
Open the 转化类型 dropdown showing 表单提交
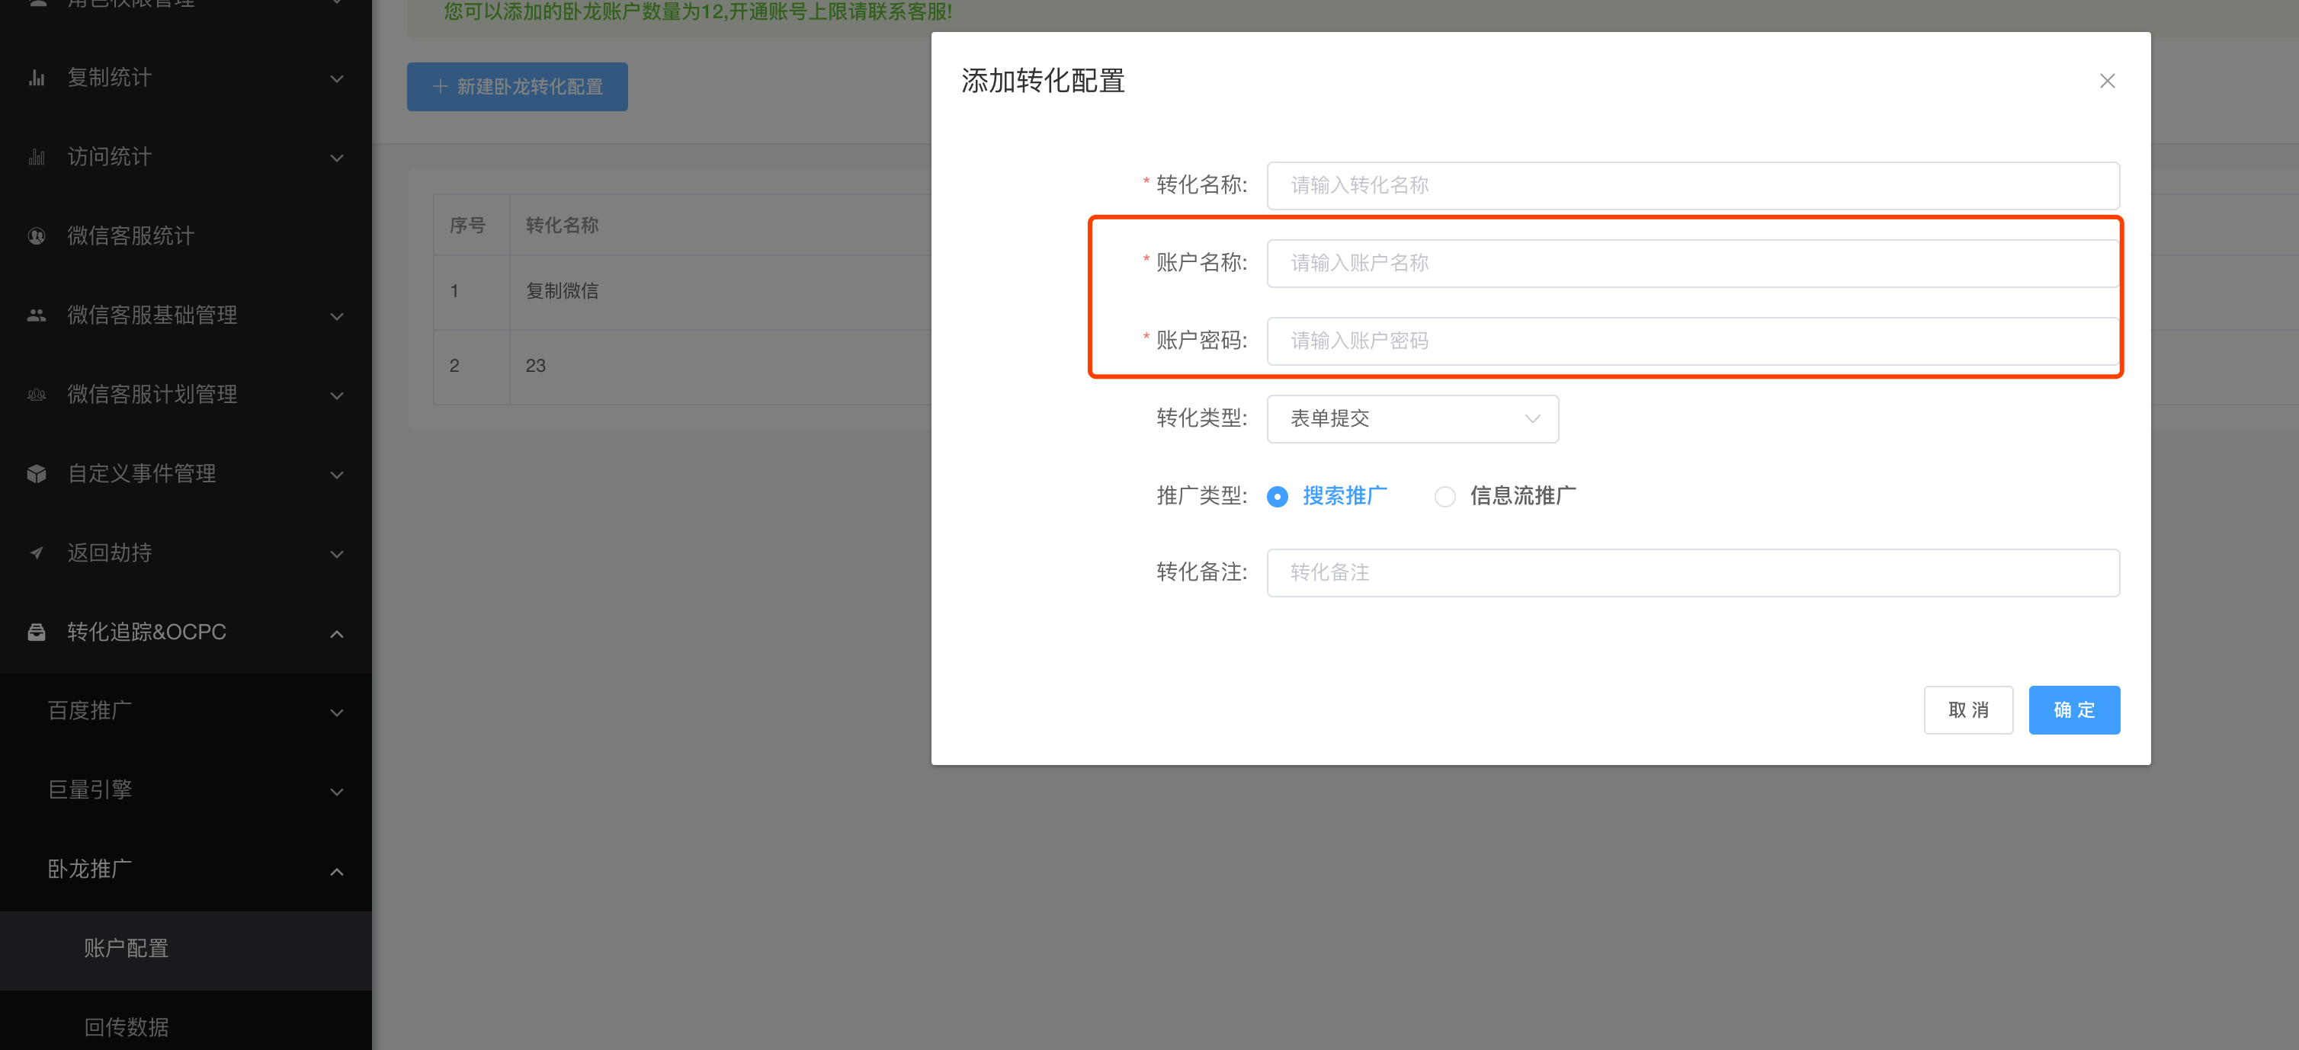1412,418
